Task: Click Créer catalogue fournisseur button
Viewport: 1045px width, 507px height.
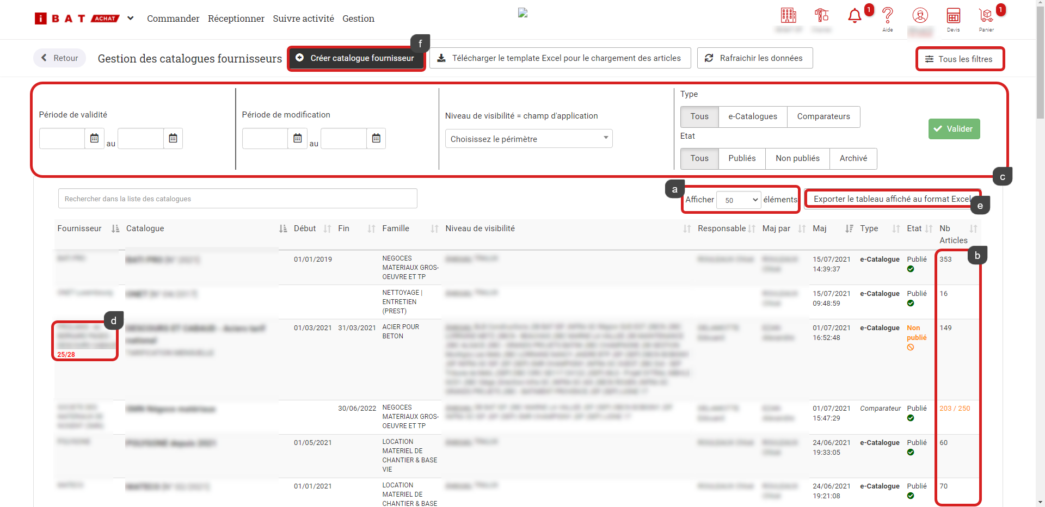Action: coord(356,58)
